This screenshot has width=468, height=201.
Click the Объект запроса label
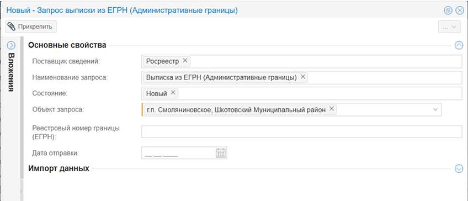tap(58, 109)
